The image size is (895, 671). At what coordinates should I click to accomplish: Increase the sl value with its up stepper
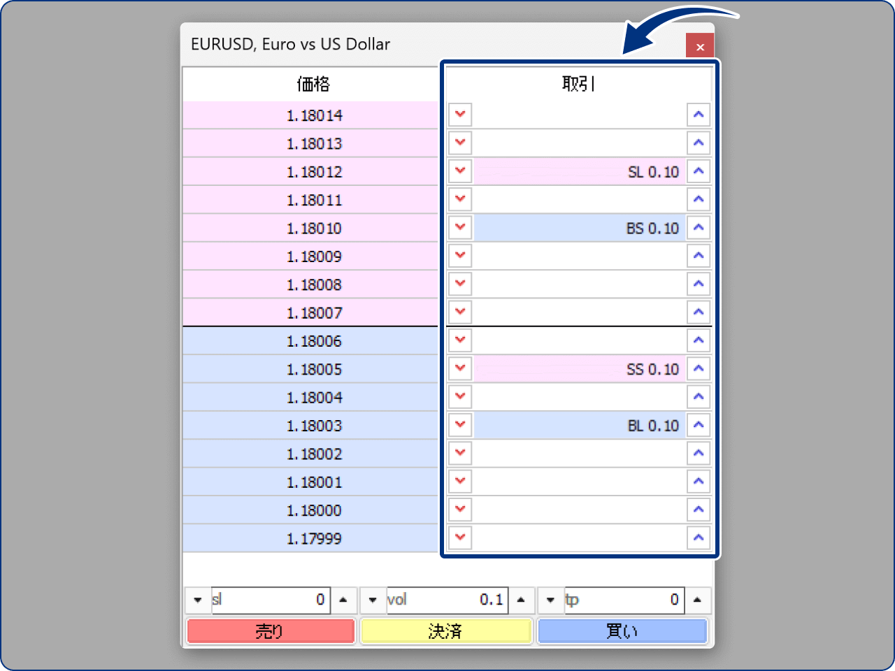point(344,600)
